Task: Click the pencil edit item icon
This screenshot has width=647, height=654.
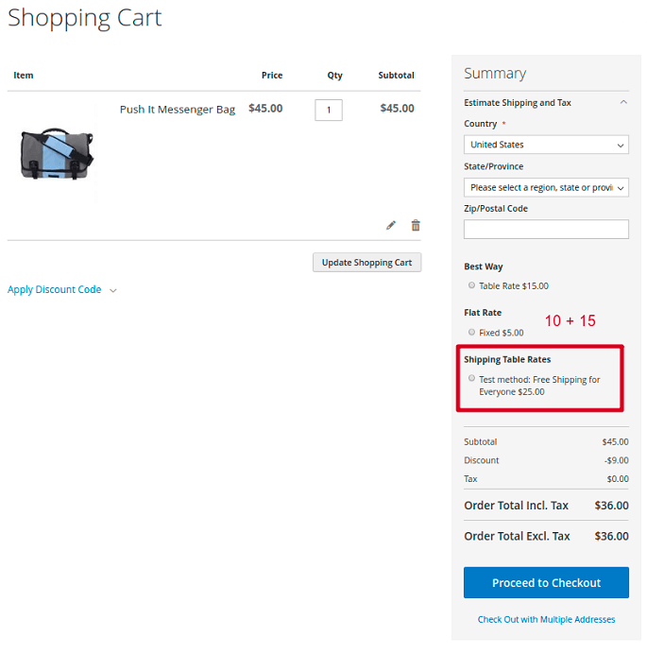Action: pos(391,225)
